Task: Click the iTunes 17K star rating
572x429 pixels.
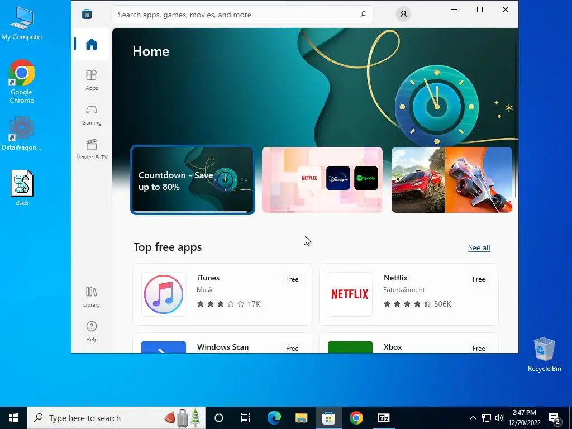Action: (x=228, y=304)
